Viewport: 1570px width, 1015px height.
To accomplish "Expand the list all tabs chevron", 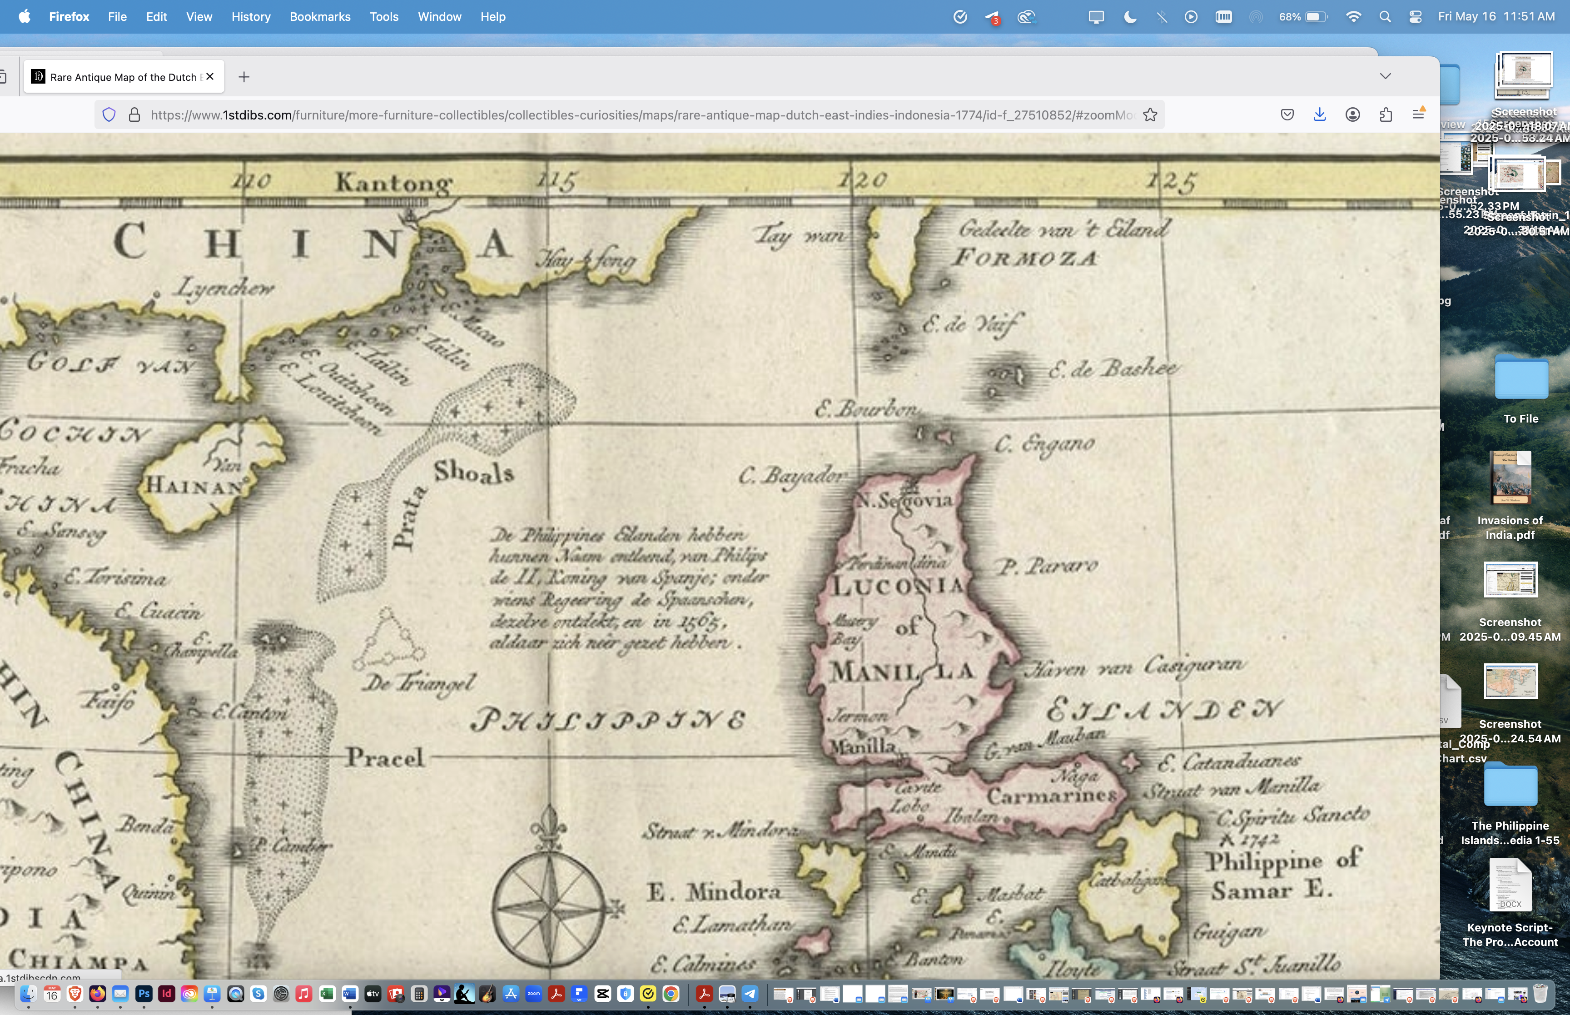I will point(1386,76).
